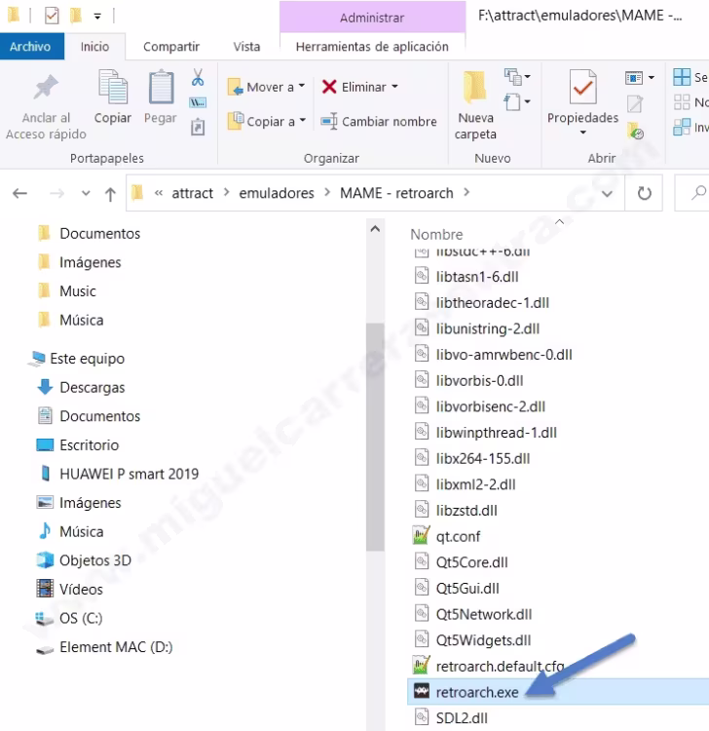This screenshot has height=731, width=709.
Task: Go up one folder level with up arrow
Action: pos(110,194)
